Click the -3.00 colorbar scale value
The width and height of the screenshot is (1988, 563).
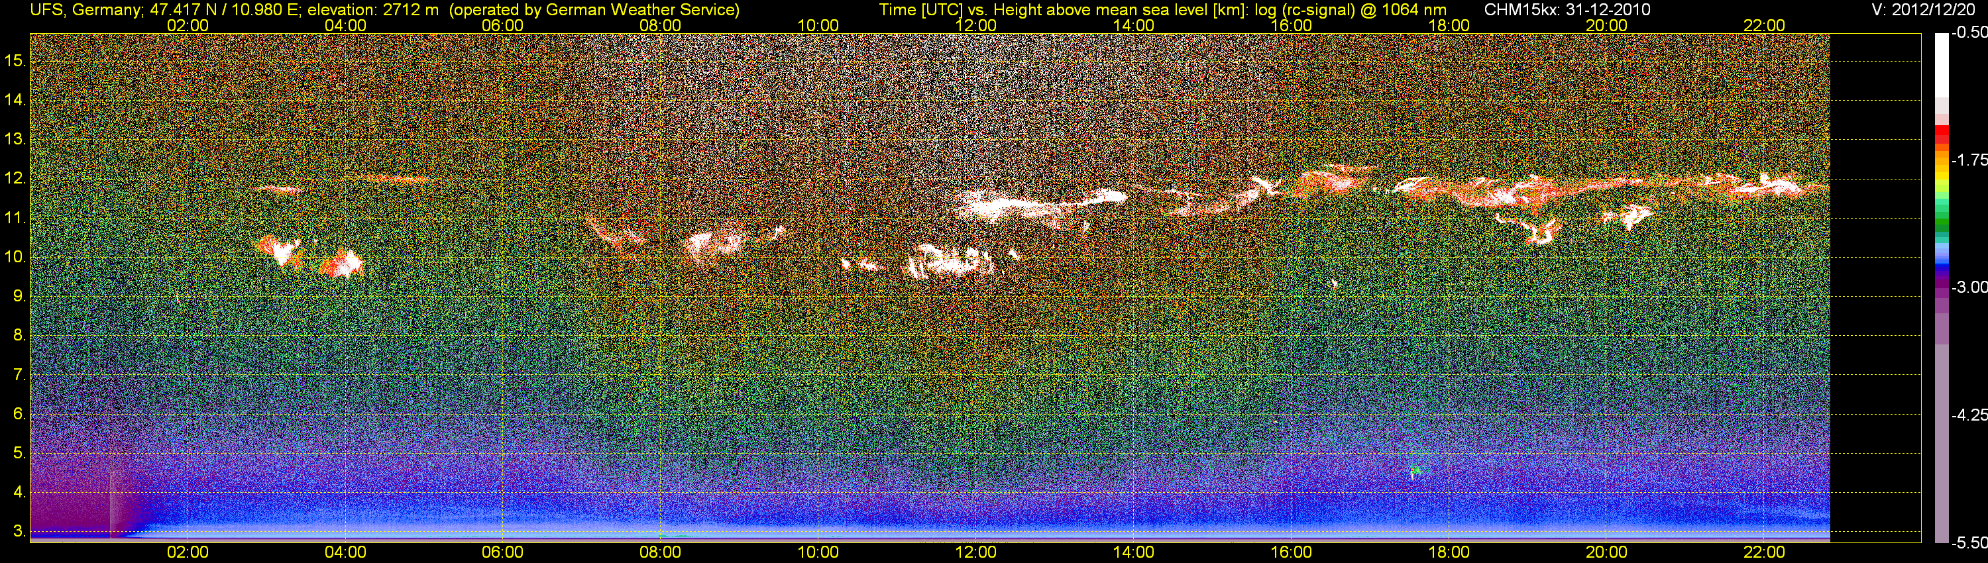tap(1969, 287)
